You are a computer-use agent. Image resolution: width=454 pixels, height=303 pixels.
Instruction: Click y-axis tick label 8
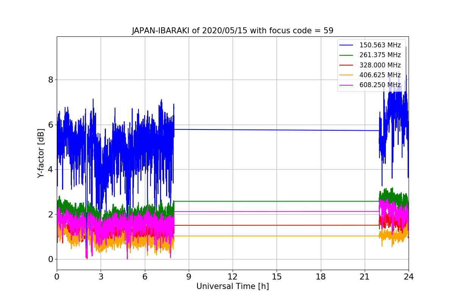pyautogui.click(x=50, y=80)
